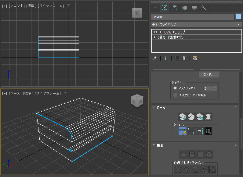
Task: Switch to the Modify panel tab
Action: click(165, 8)
